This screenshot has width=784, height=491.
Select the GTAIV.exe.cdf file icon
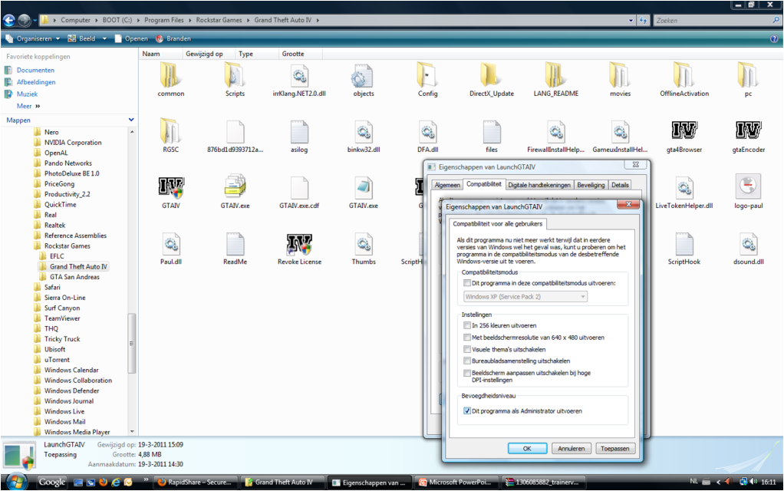click(x=299, y=187)
